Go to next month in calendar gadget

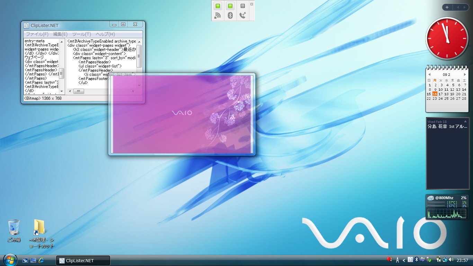click(465, 74)
